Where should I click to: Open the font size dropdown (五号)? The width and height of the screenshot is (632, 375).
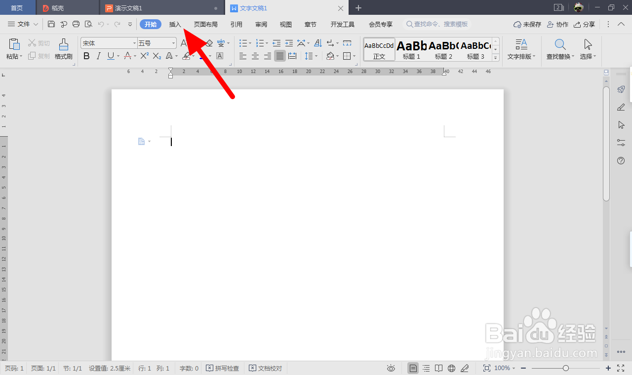[x=173, y=43]
